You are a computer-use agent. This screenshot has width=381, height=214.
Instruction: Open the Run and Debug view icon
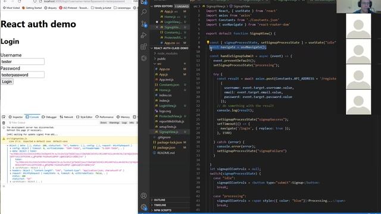(x=143, y=35)
